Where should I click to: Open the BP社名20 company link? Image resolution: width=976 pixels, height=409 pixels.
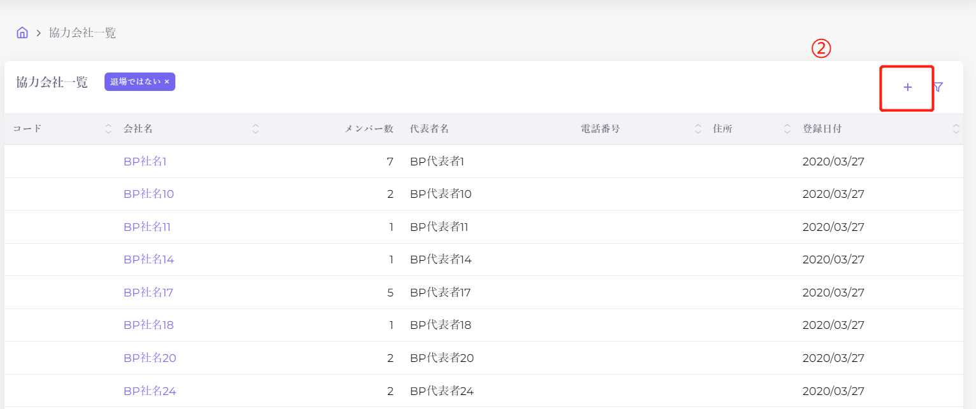coord(150,358)
